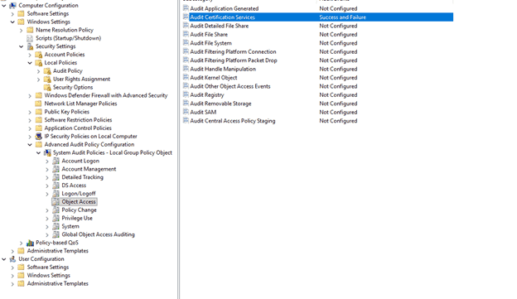Collapse the Local Policies node
Screen dimensions: 517x299
point(30,63)
